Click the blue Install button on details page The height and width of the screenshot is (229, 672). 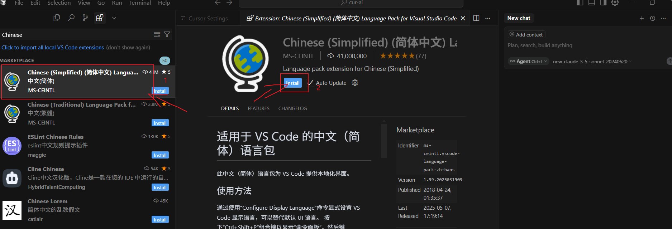[x=293, y=83]
